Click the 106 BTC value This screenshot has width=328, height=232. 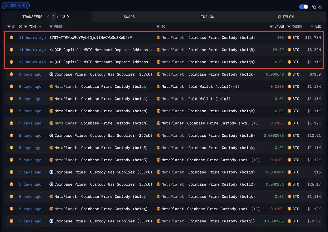(280, 37)
